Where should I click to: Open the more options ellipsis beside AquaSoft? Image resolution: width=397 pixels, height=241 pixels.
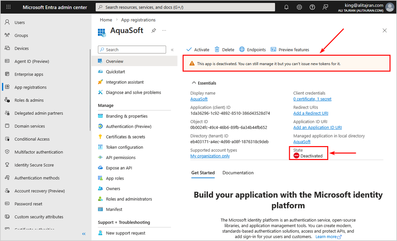coord(164,30)
